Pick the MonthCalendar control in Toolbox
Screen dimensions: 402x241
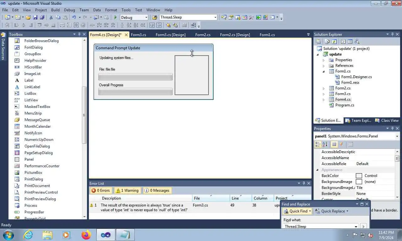pyautogui.click(x=37, y=126)
